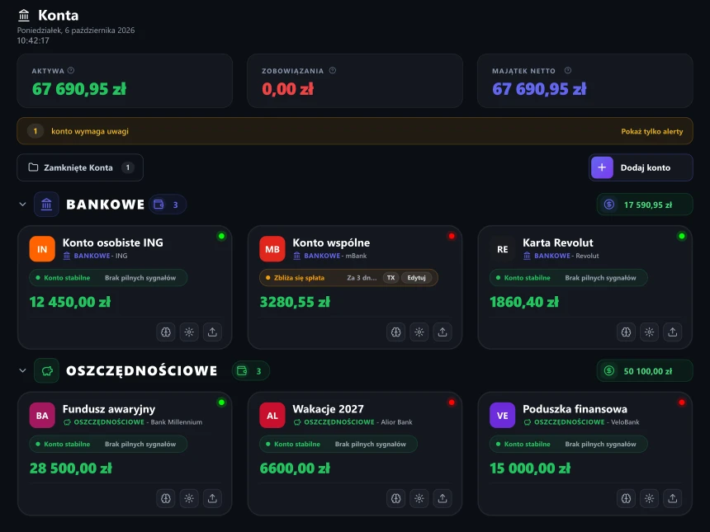Click the help icon next to AKTYWA
The width and height of the screenshot is (710, 532).
[x=71, y=71]
